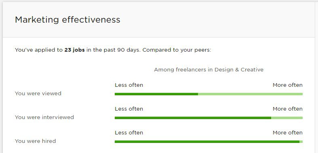The width and height of the screenshot is (318, 153).
Task: Click the sentence about past 90 days
Action: click(x=113, y=50)
